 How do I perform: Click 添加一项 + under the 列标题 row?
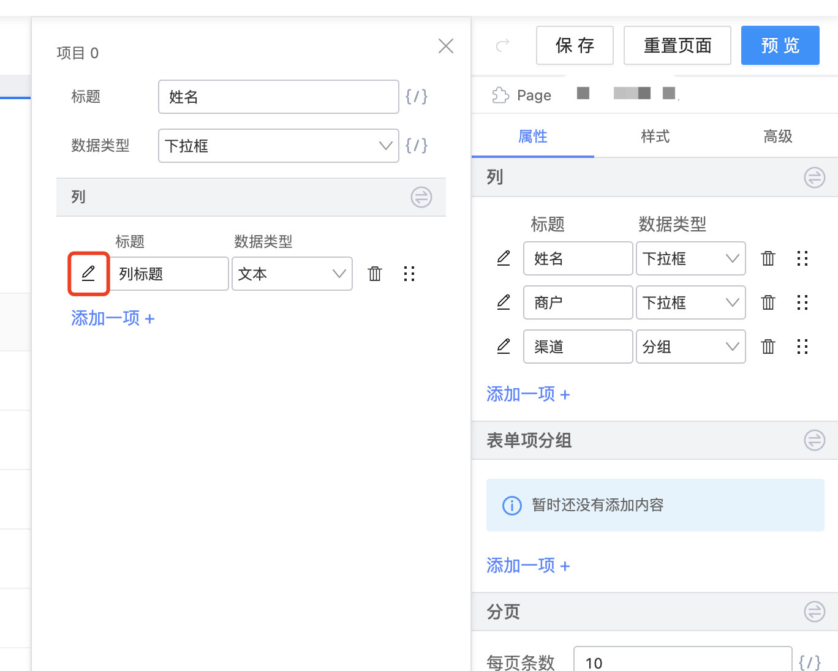(113, 318)
